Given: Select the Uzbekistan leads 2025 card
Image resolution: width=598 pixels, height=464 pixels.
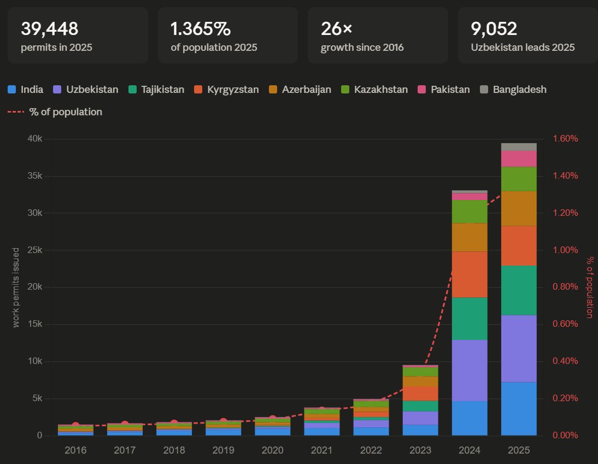Looking at the screenshot, I should click(527, 35).
